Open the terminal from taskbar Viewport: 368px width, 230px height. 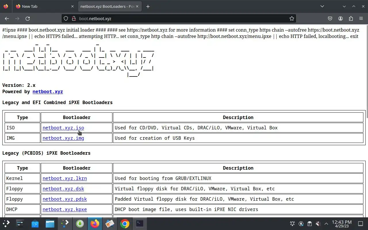(140, 224)
